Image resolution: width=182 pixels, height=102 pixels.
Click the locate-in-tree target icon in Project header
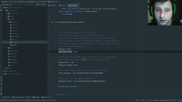point(37,5)
